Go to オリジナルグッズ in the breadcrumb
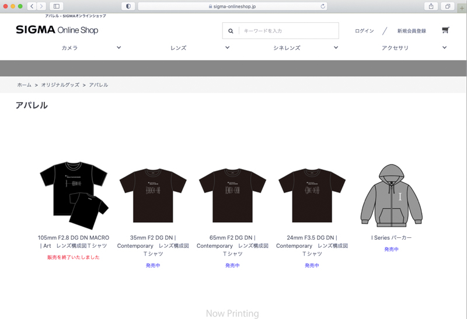 pyautogui.click(x=60, y=85)
